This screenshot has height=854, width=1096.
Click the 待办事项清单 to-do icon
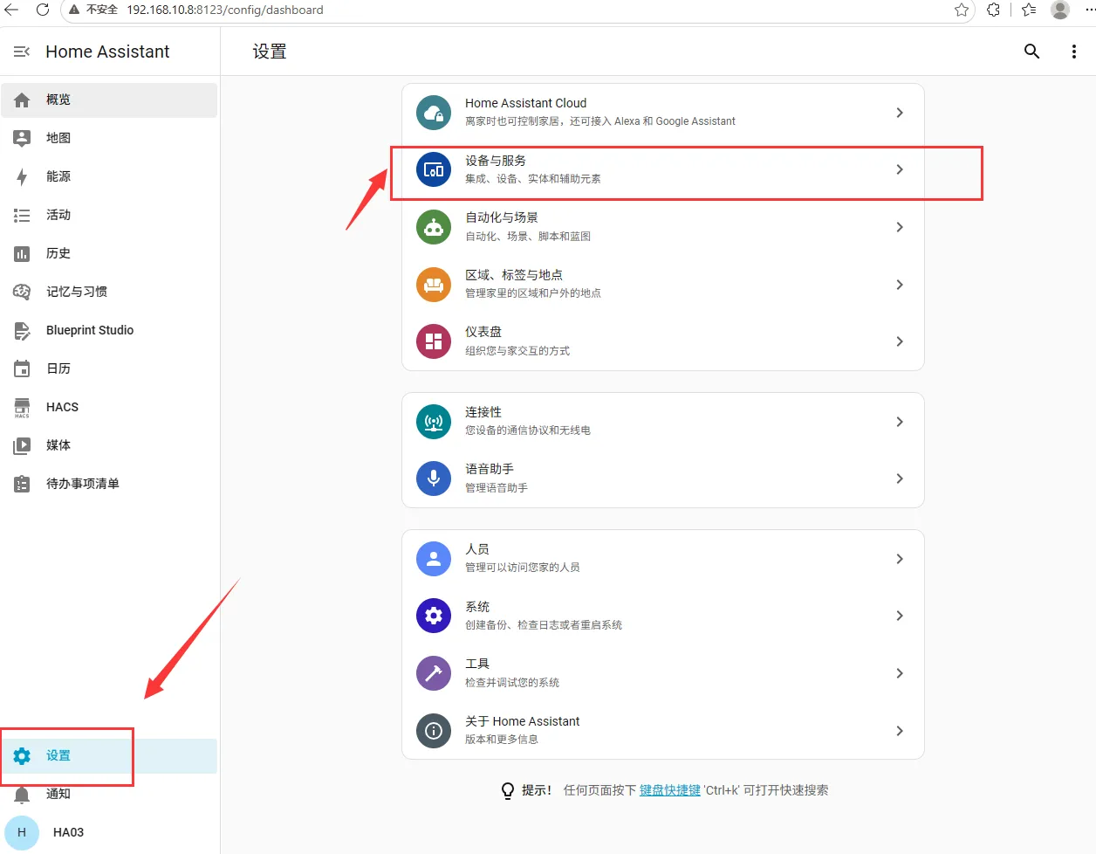[22, 484]
